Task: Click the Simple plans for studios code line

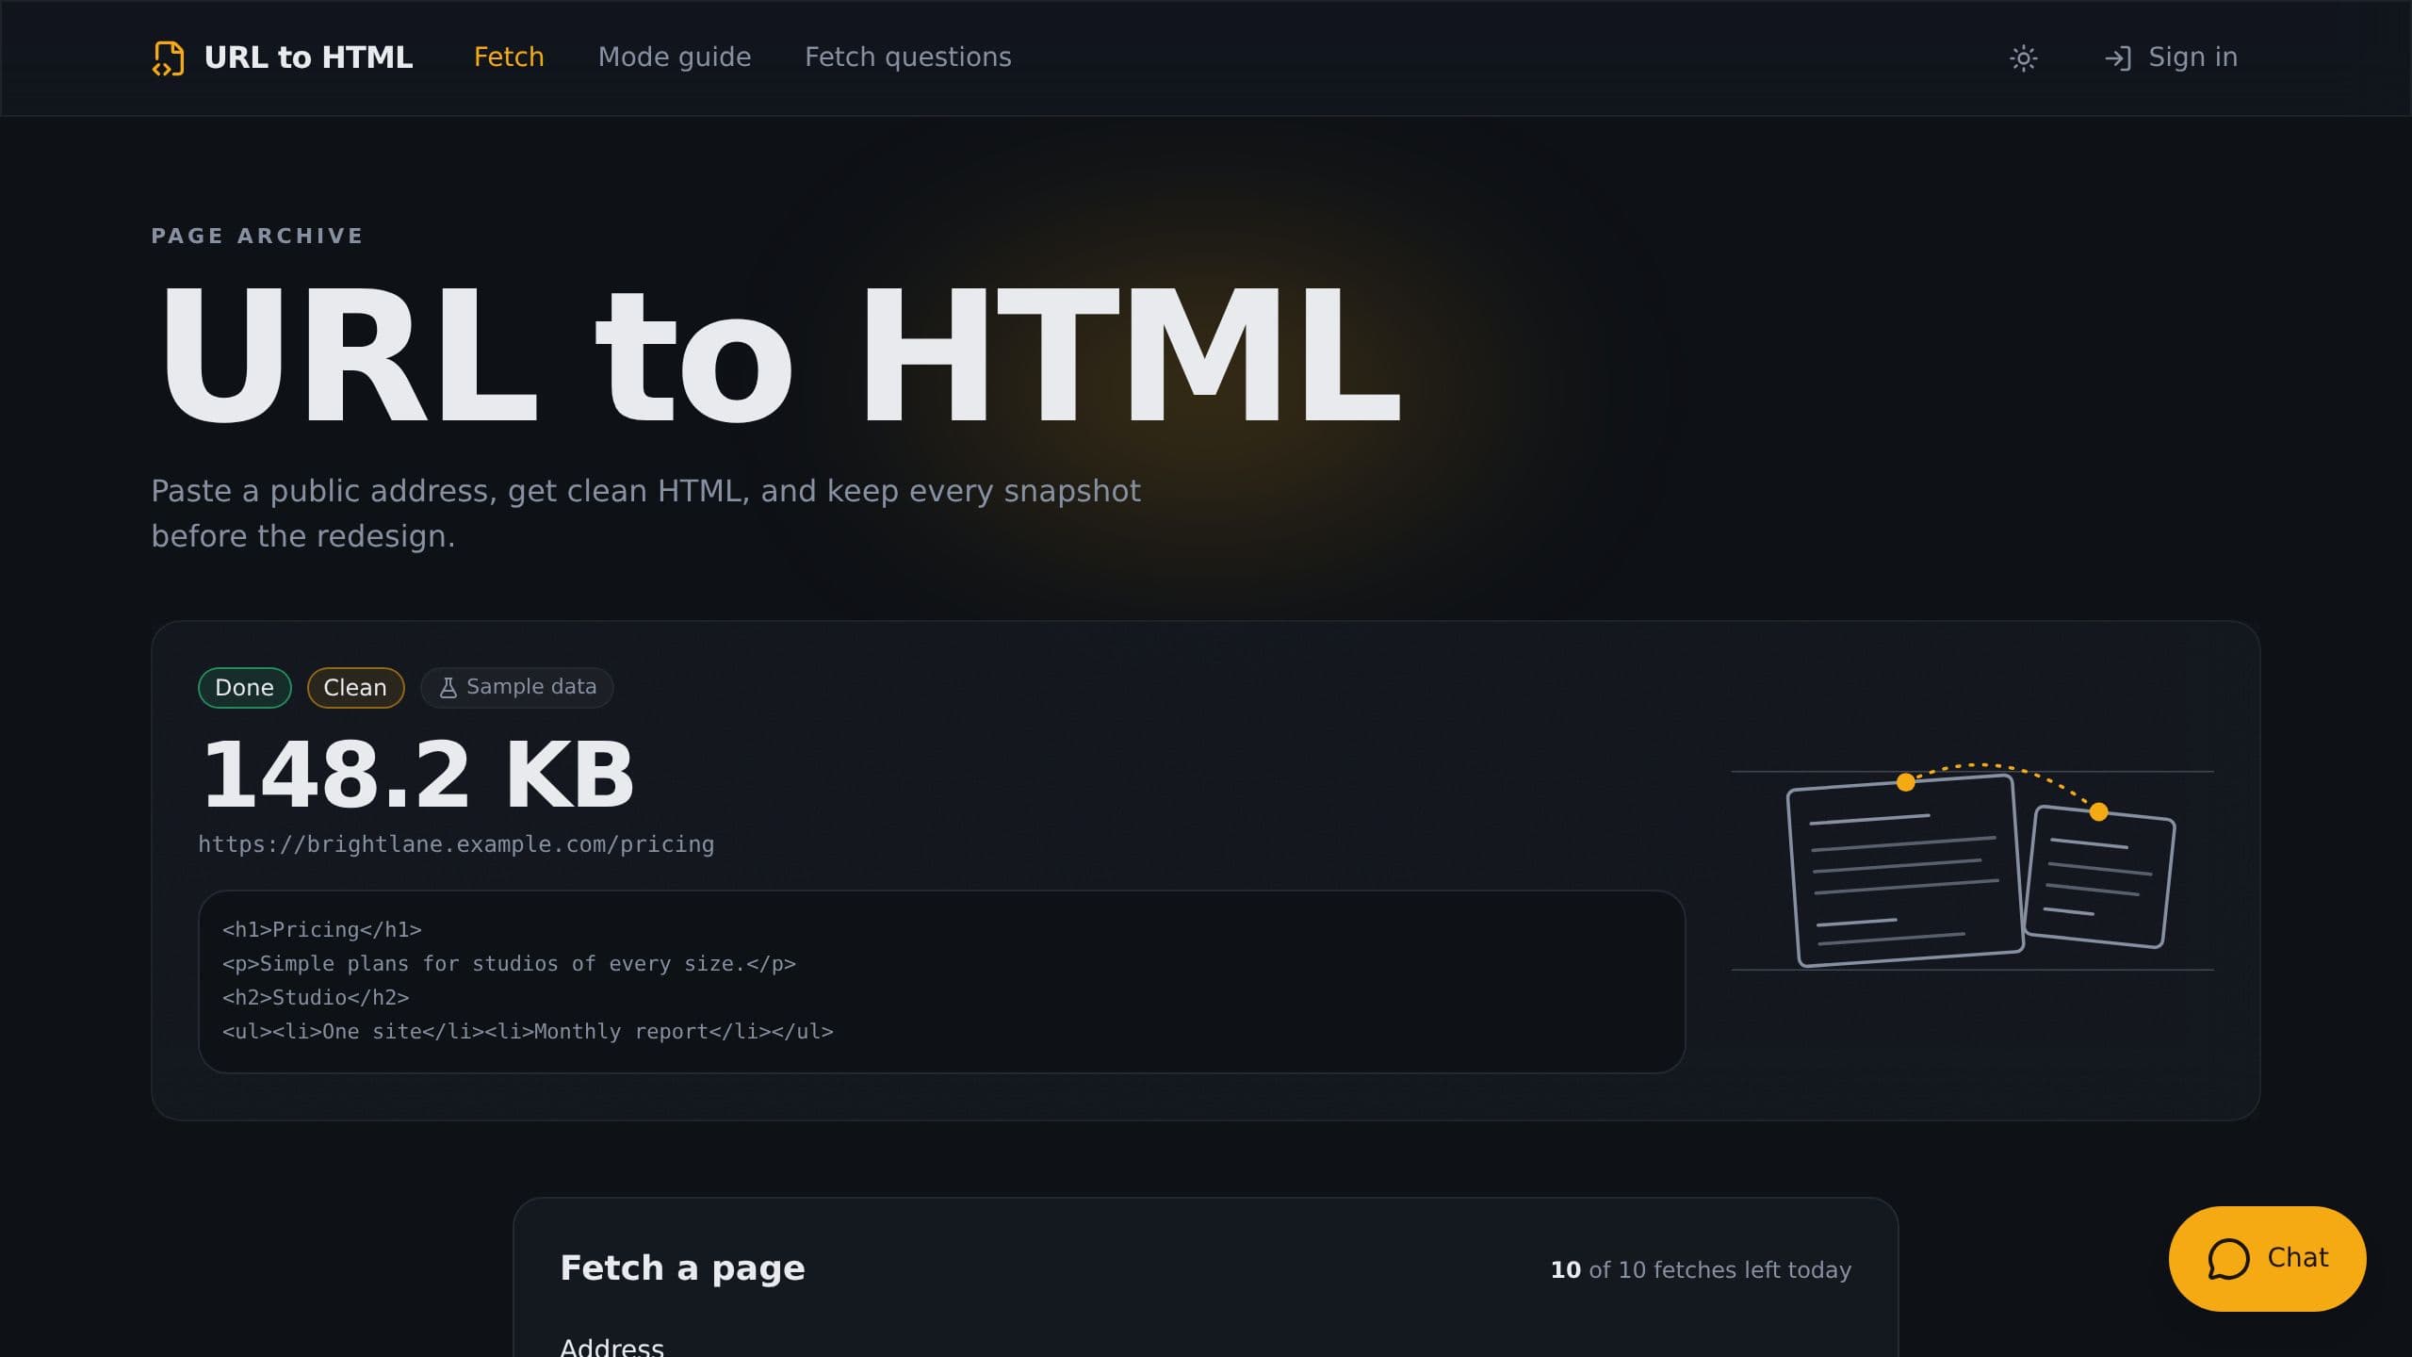Action: pyautogui.click(x=509, y=964)
